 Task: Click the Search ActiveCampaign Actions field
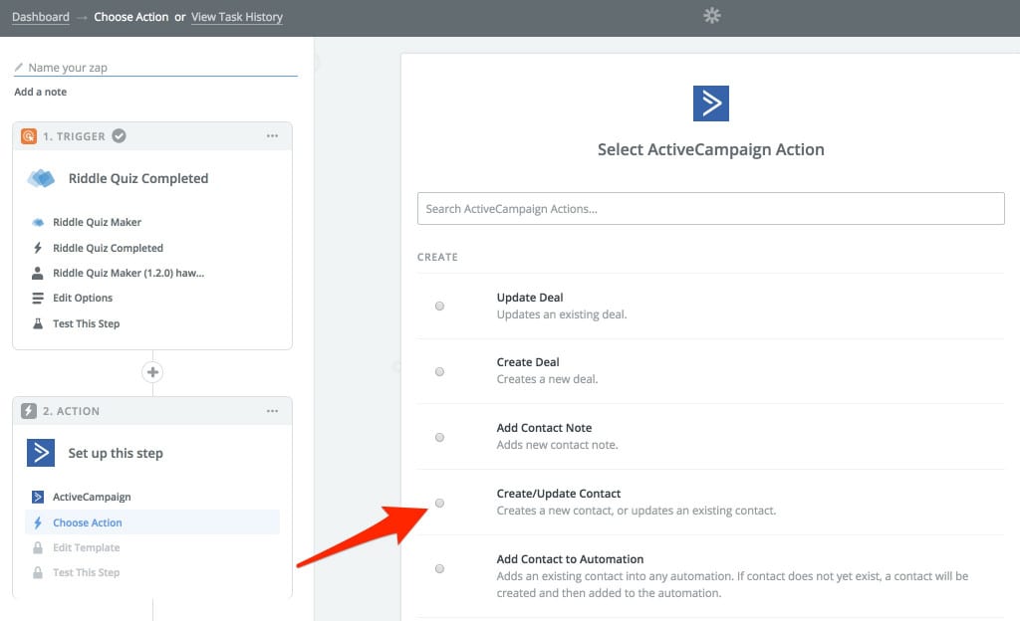click(x=711, y=209)
